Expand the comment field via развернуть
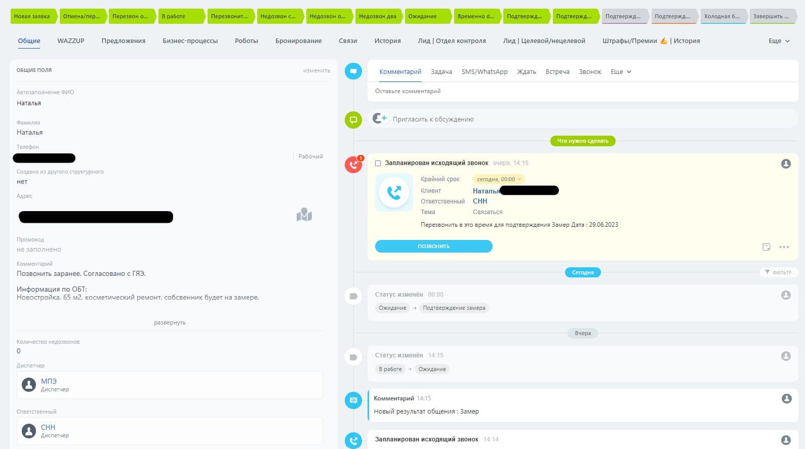Image resolution: width=805 pixels, height=449 pixels. [170, 322]
